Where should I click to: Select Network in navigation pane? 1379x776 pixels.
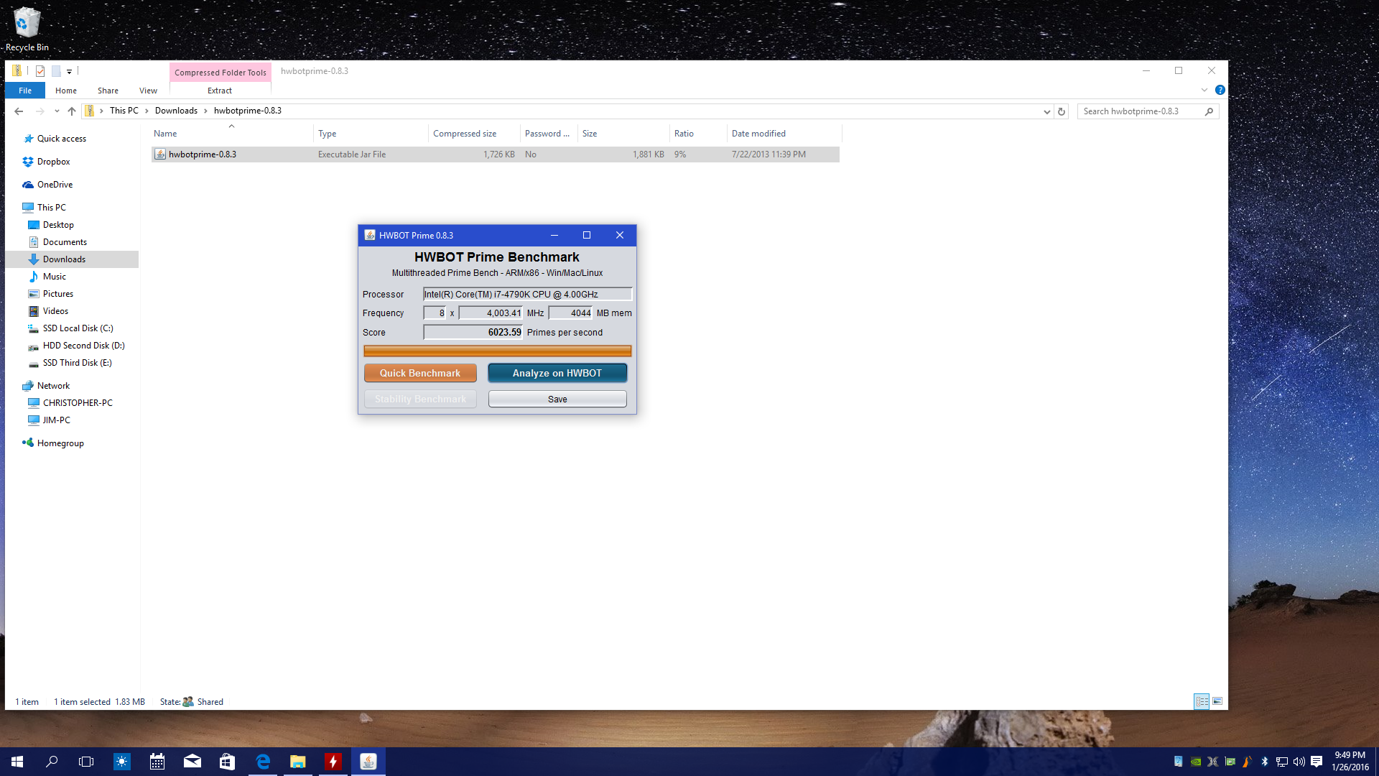point(53,386)
